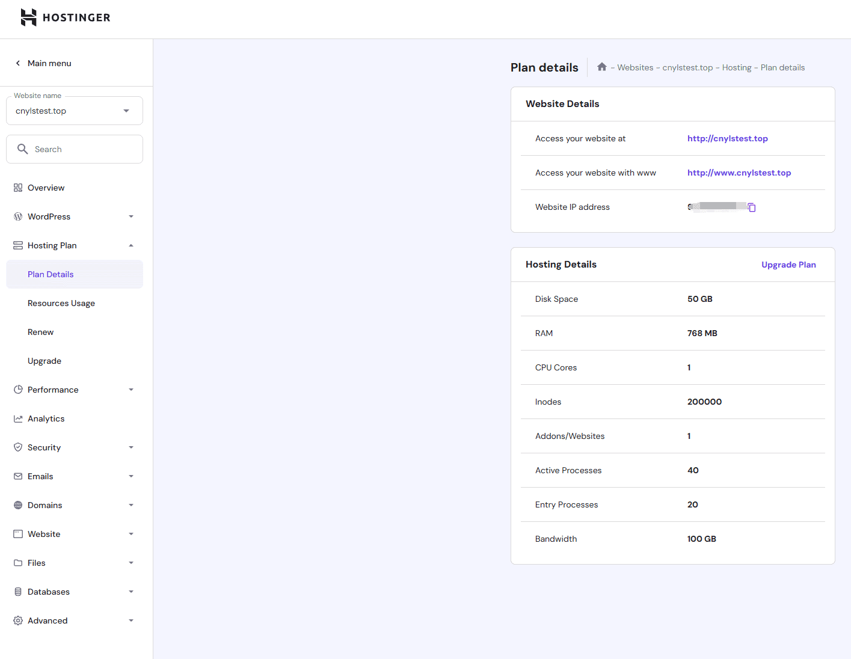The height and width of the screenshot is (659, 851).
Task: Expand the WordPress menu section
Action: click(131, 216)
